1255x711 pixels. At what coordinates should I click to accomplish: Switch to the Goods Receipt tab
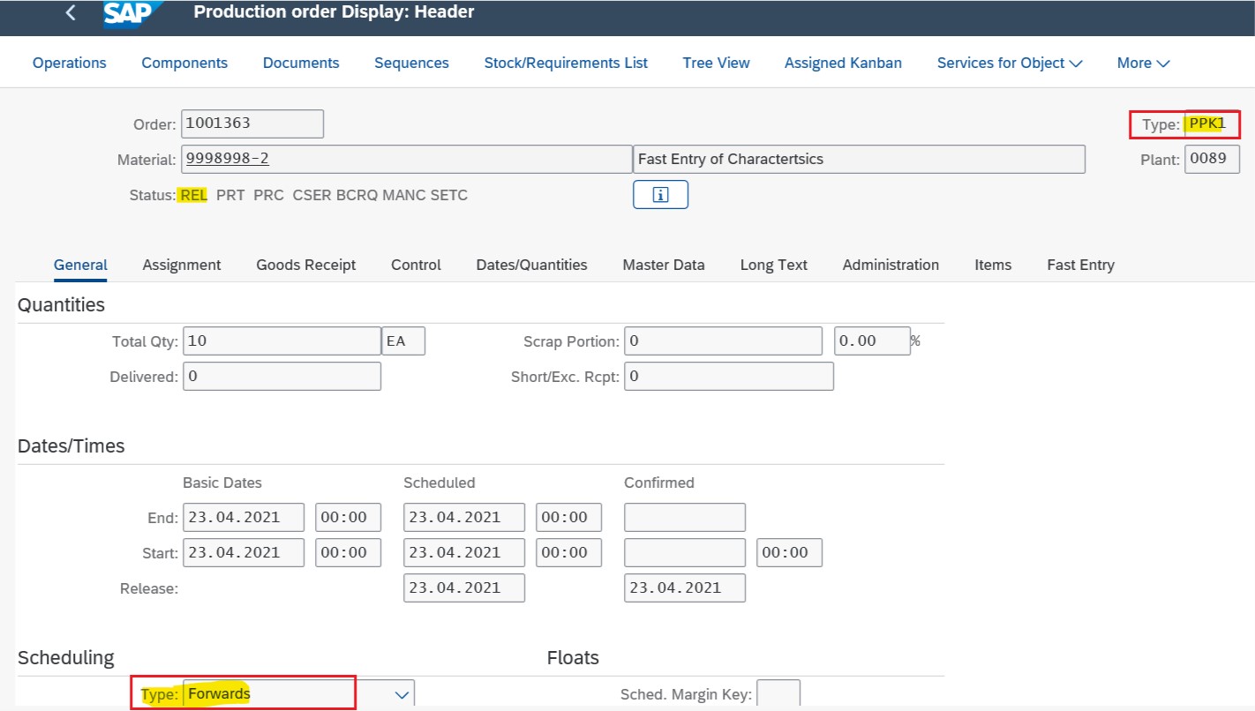306,265
